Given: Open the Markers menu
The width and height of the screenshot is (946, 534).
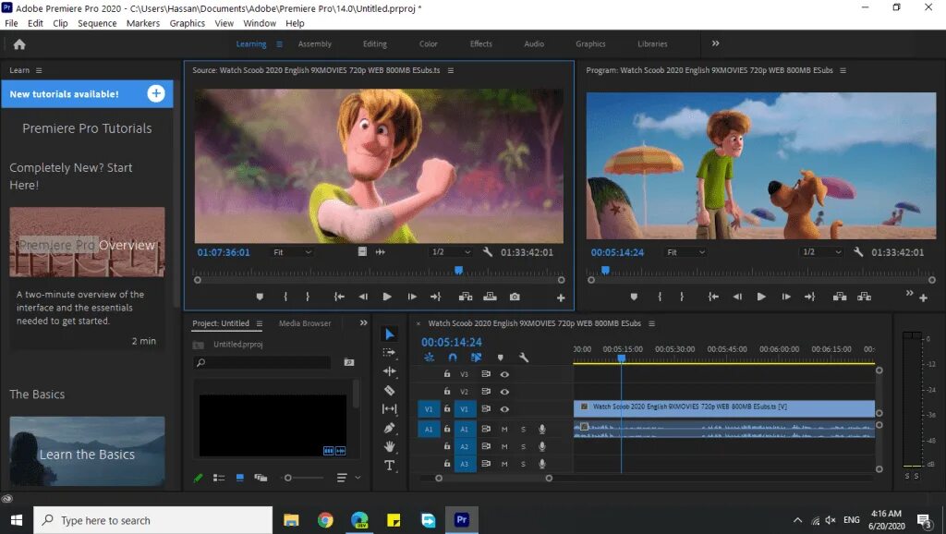Looking at the screenshot, I should [143, 23].
